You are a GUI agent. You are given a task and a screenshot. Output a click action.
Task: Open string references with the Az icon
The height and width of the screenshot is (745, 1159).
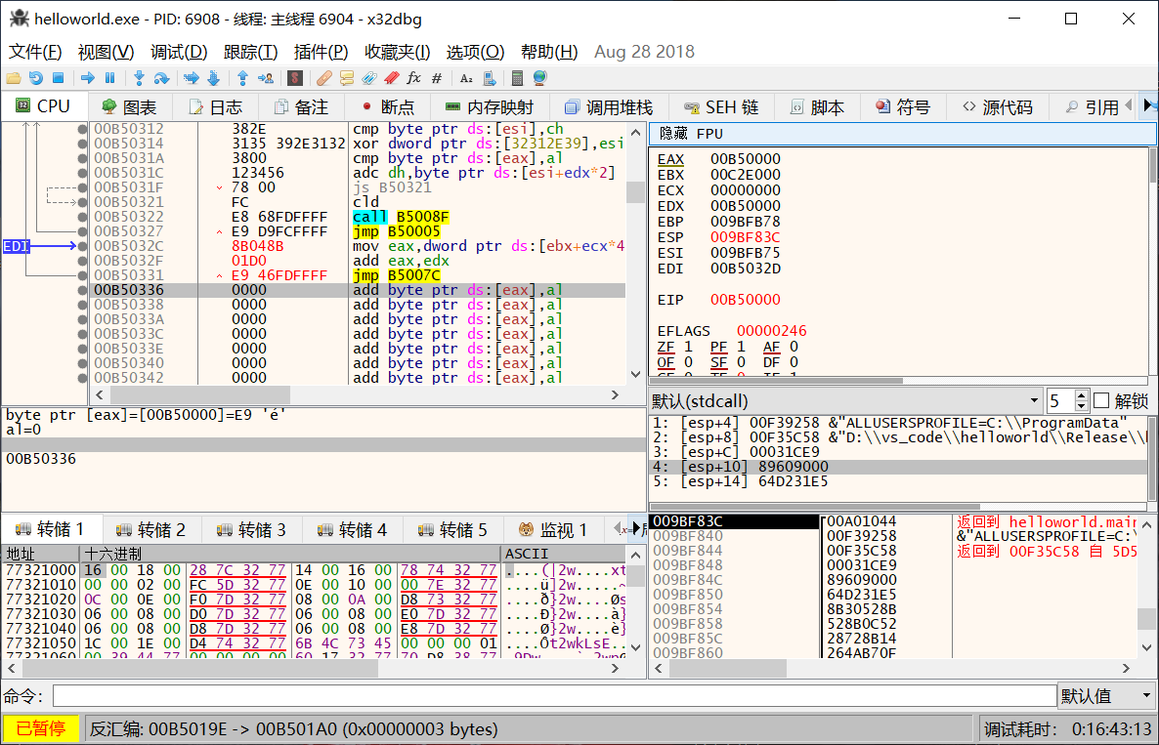point(466,77)
